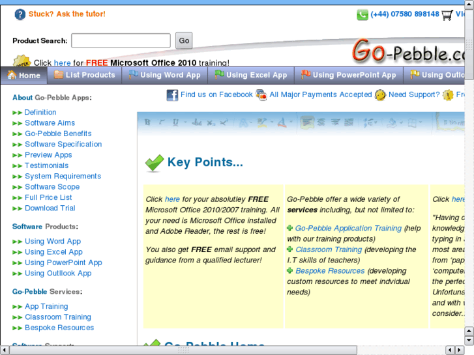Click the payment cards icon
Viewport: 474px width, 355px height.
point(261,95)
